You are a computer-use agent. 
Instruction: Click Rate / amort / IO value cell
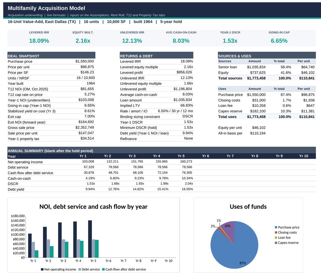click(x=176, y=111)
